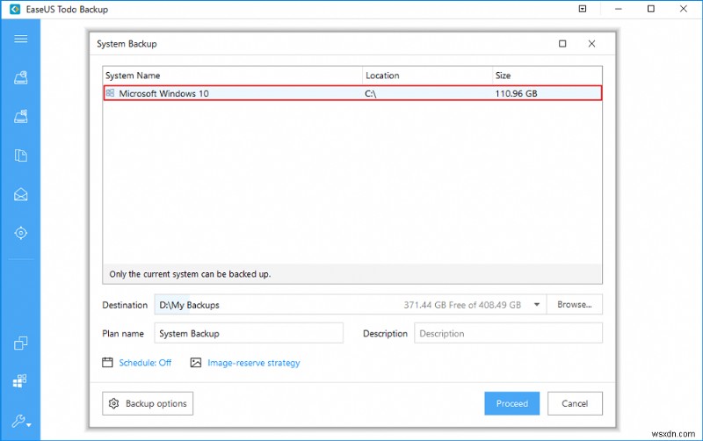Click the Plan name input field
The width and height of the screenshot is (703, 441).
(x=249, y=333)
